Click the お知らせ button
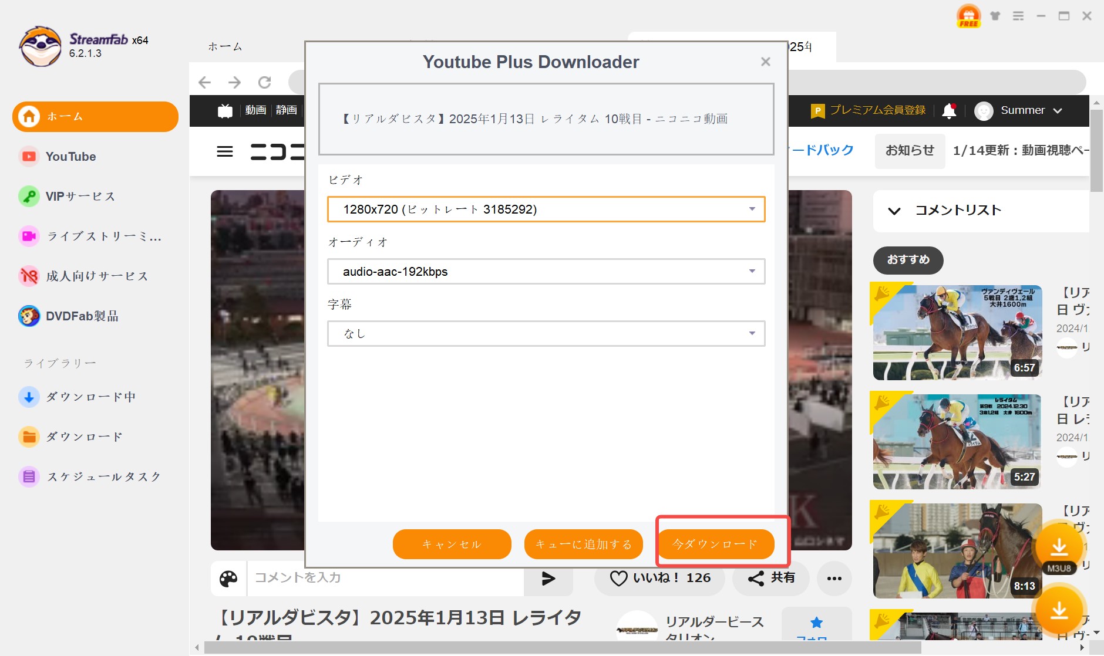Screen dimensions: 1104x656 (x=910, y=151)
